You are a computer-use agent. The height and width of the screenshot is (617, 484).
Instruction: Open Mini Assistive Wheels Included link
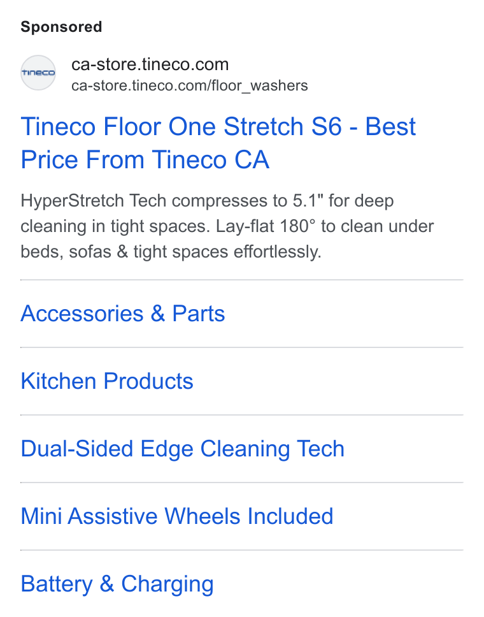[177, 516]
